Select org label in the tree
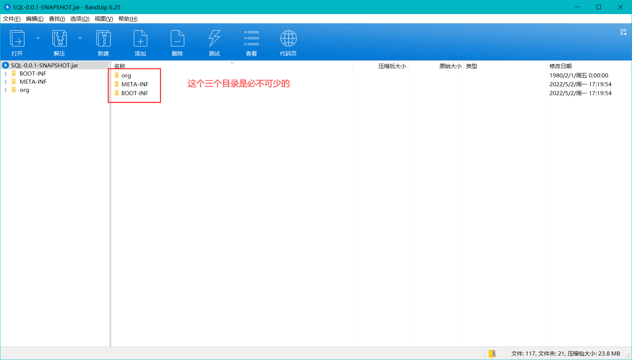Viewport: 632px width, 360px height. [24, 90]
